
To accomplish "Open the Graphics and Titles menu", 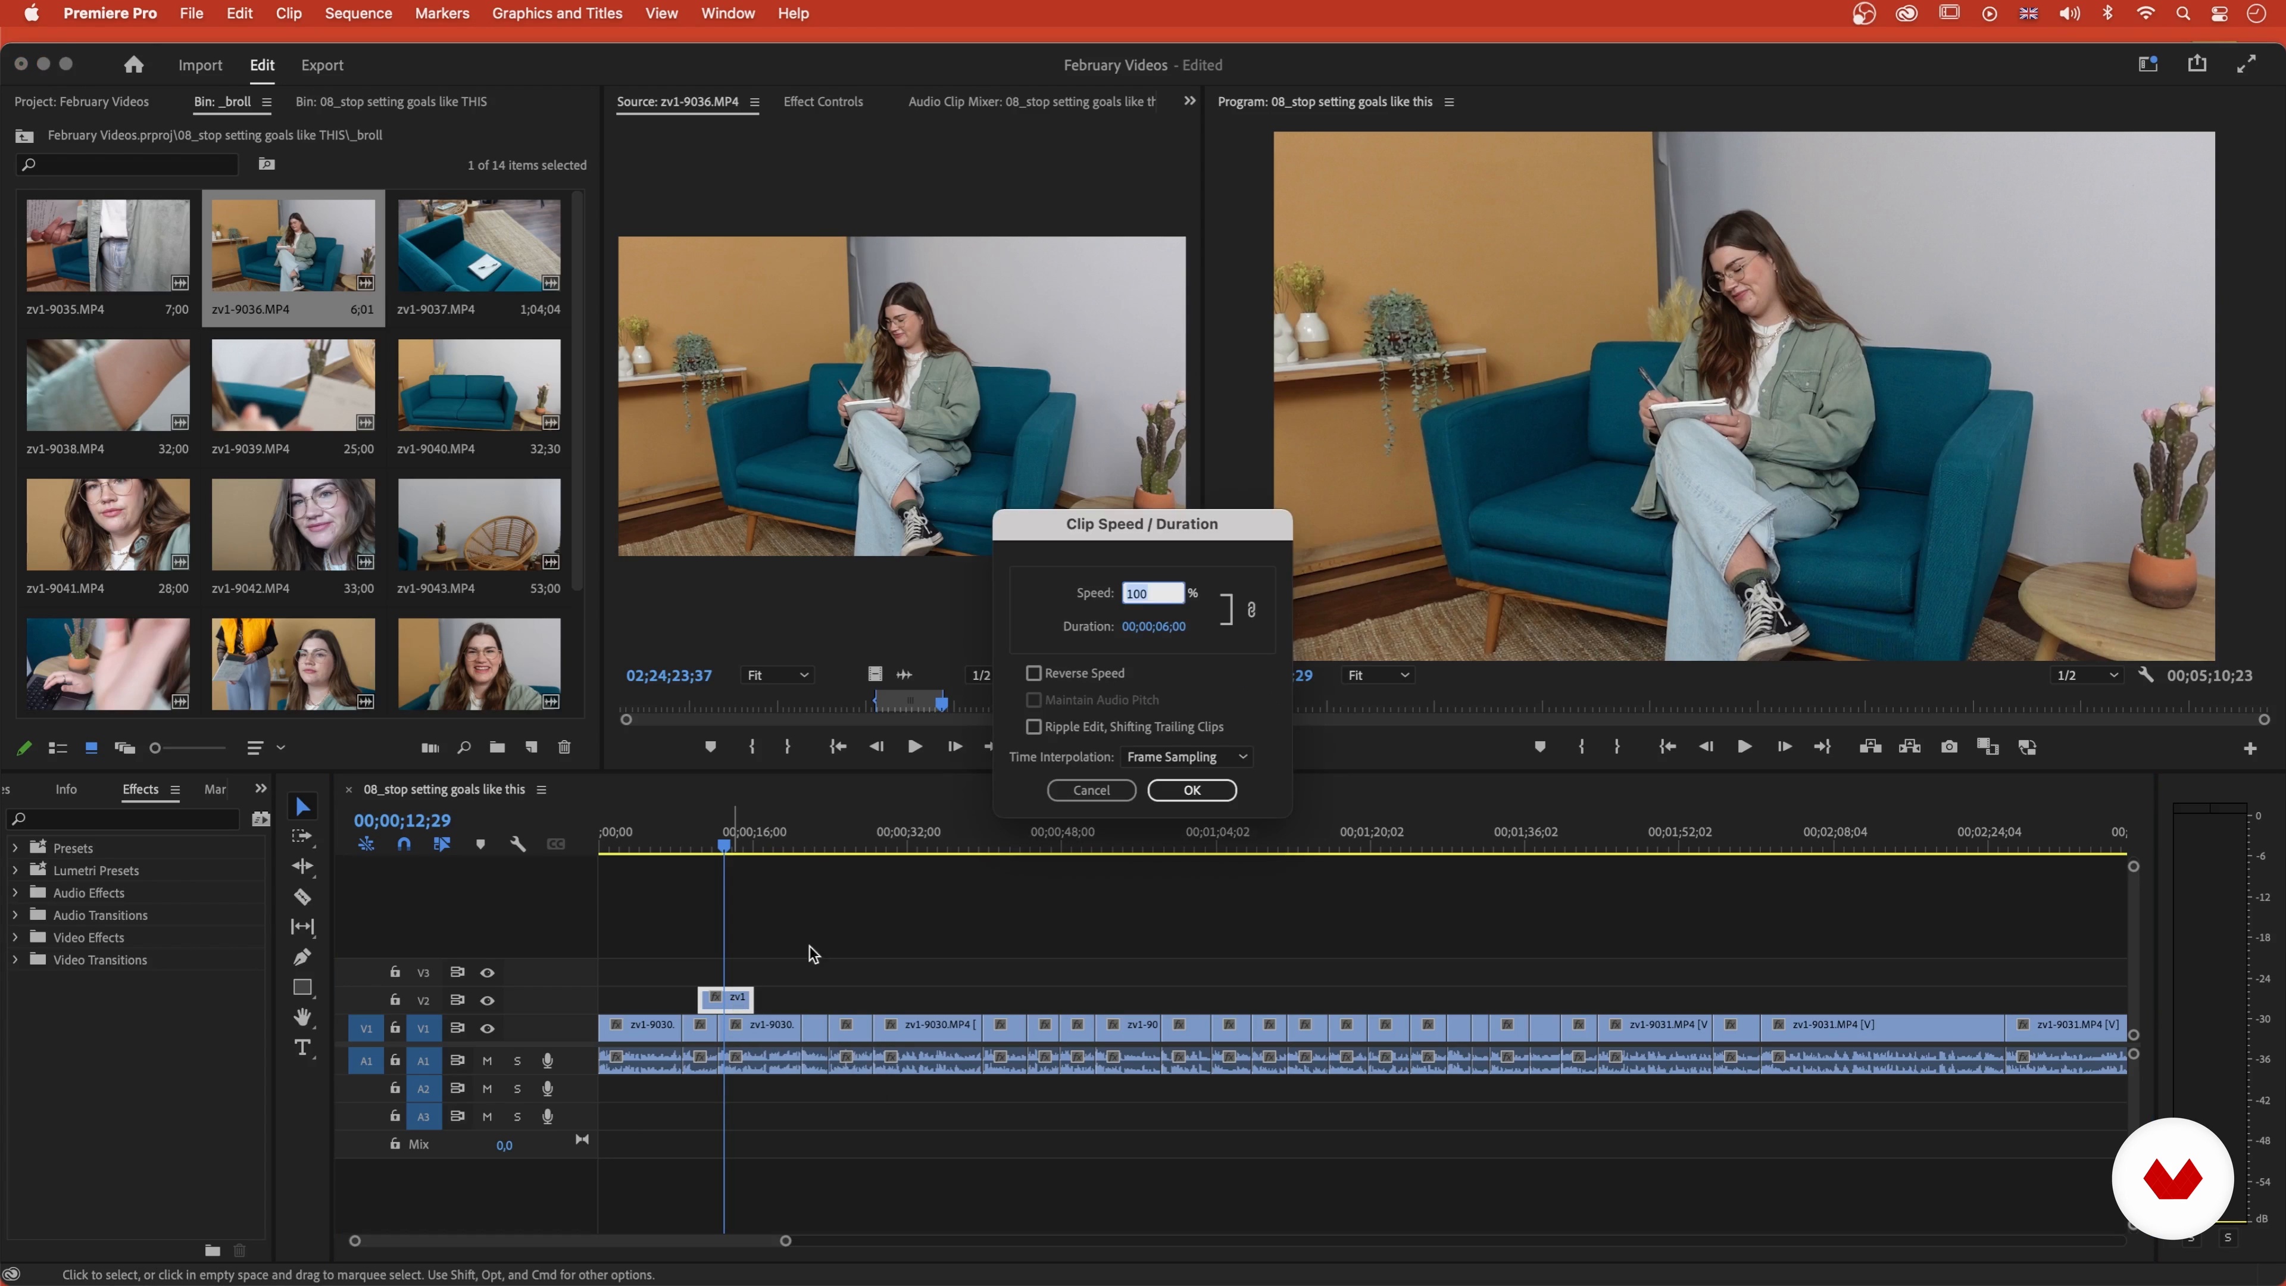I will click(x=557, y=13).
